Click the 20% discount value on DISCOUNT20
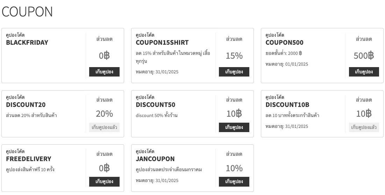 104,114
